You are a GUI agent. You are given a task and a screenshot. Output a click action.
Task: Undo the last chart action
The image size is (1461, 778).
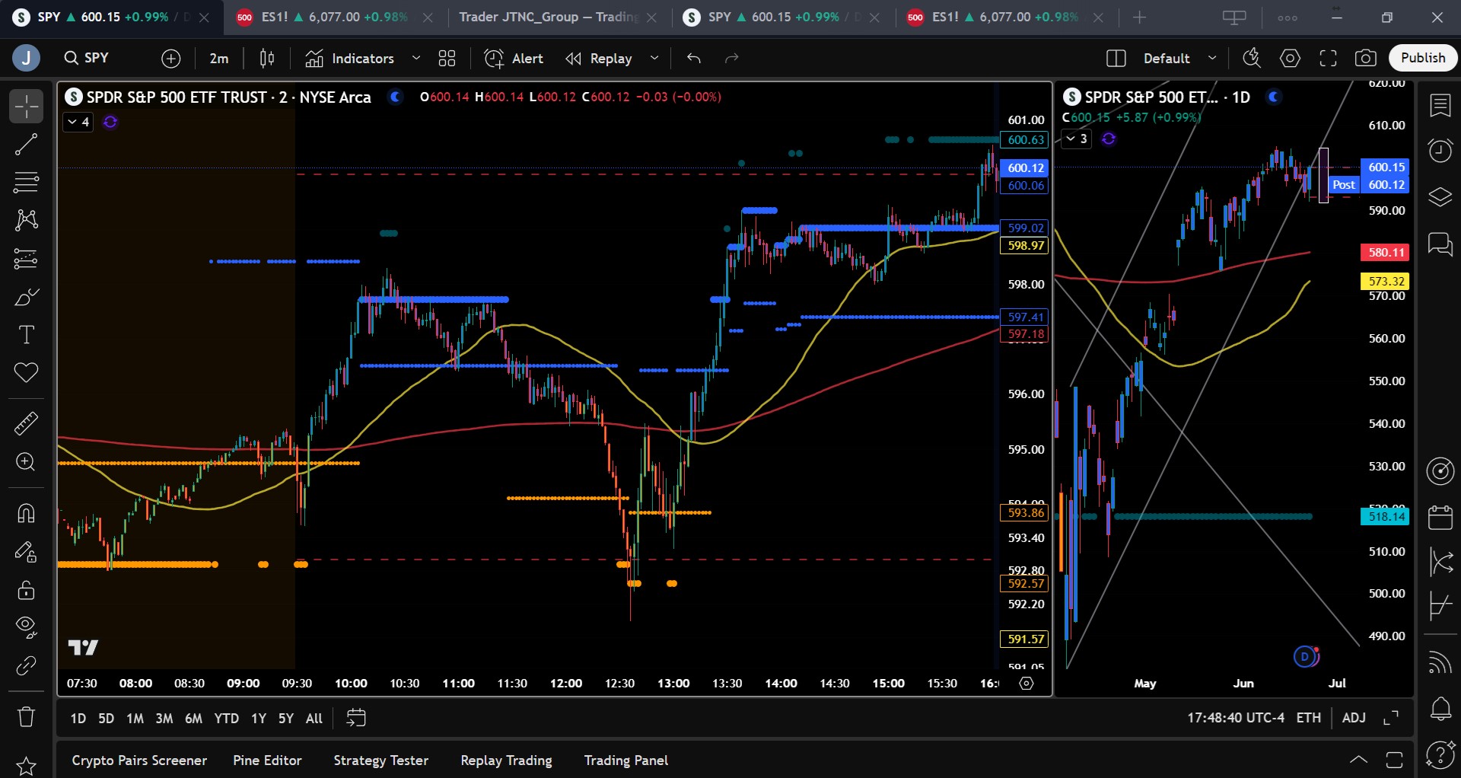pos(694,58)
